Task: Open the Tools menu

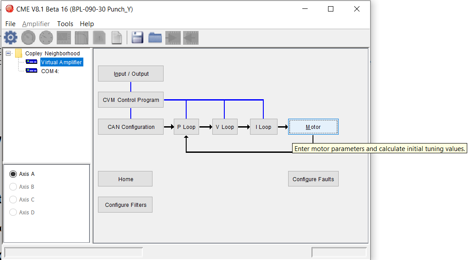Action: tap(65, 24)
